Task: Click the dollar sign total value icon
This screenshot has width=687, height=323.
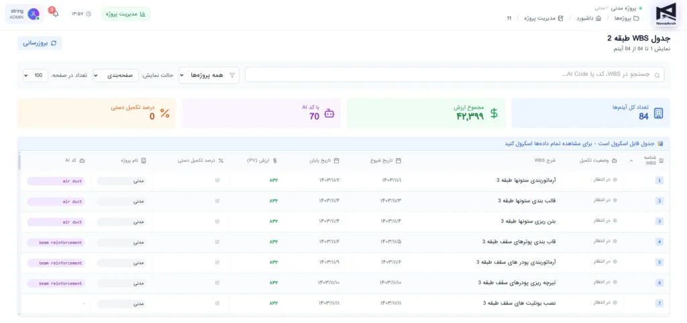Action: [494, 113]
